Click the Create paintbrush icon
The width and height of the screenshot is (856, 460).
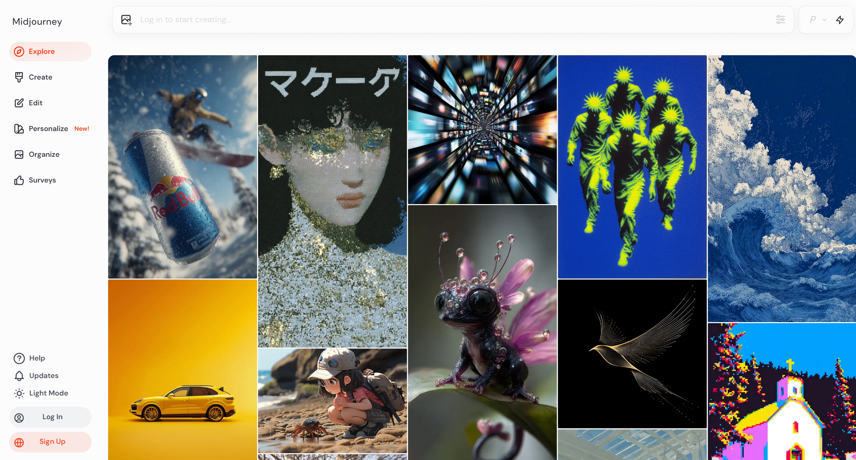19,77
